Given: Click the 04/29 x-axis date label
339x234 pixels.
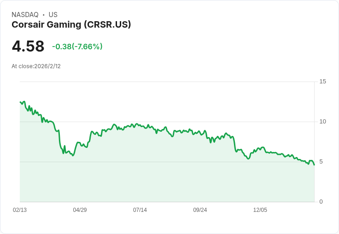Looking at the screenshot, I should pyautogui.click(x=80, y=210).
